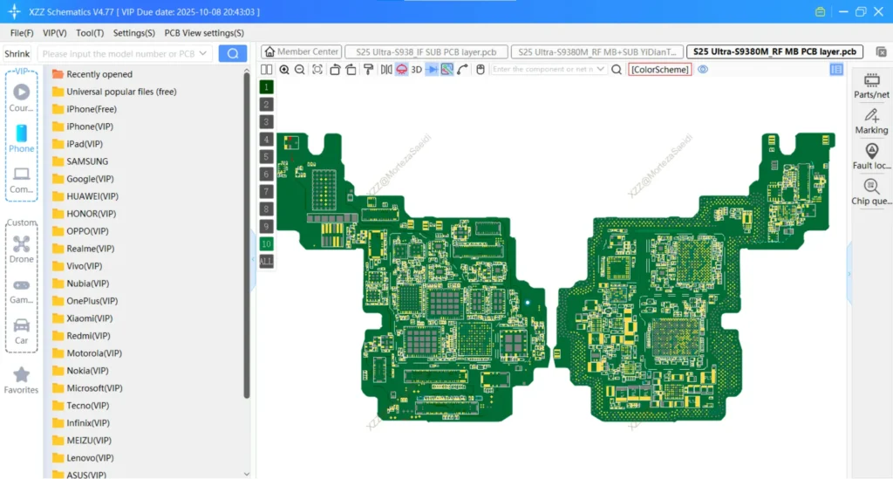Image resolution: width=893 pixels, height=479 pixels.
Task: Expand the HUAWEI(VIP) folder
Action: pos(85,196)
